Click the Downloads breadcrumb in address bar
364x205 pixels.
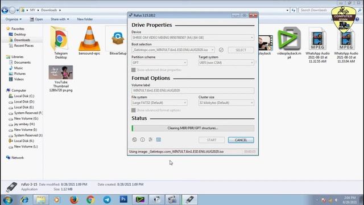(x=49, y=10)
